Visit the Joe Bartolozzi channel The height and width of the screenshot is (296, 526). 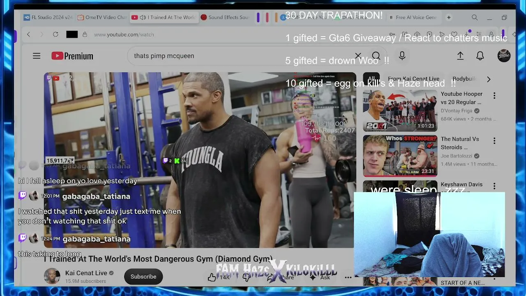point(457,156)
